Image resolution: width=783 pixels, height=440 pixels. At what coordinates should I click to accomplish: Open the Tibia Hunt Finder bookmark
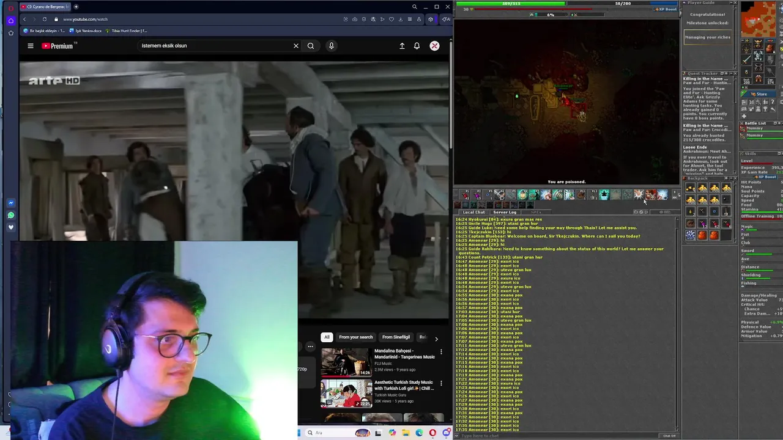tap(127, 31)
